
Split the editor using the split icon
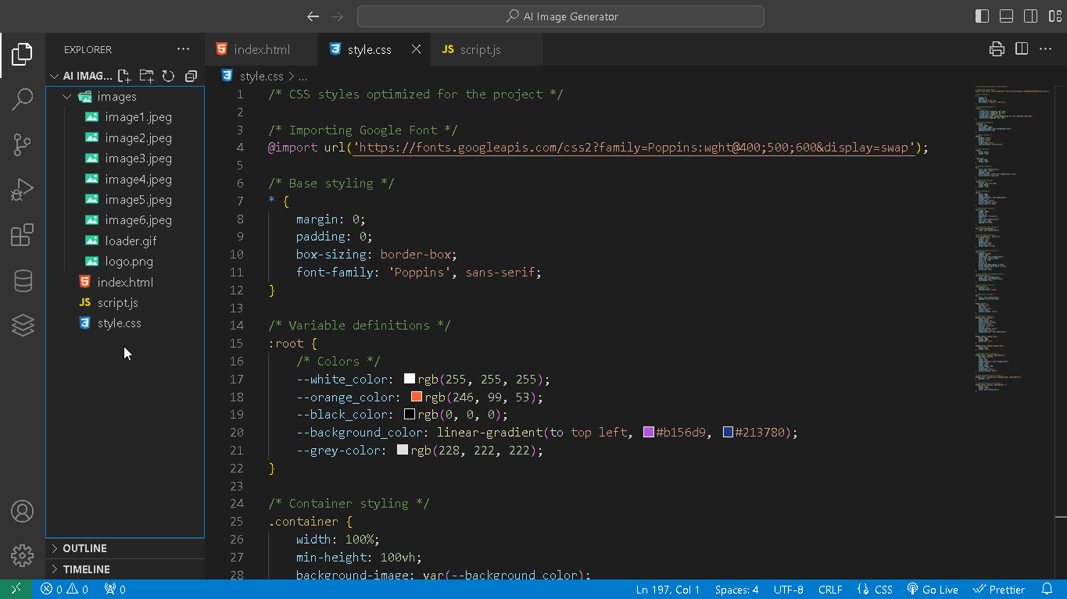click(x=1021, y=48)
